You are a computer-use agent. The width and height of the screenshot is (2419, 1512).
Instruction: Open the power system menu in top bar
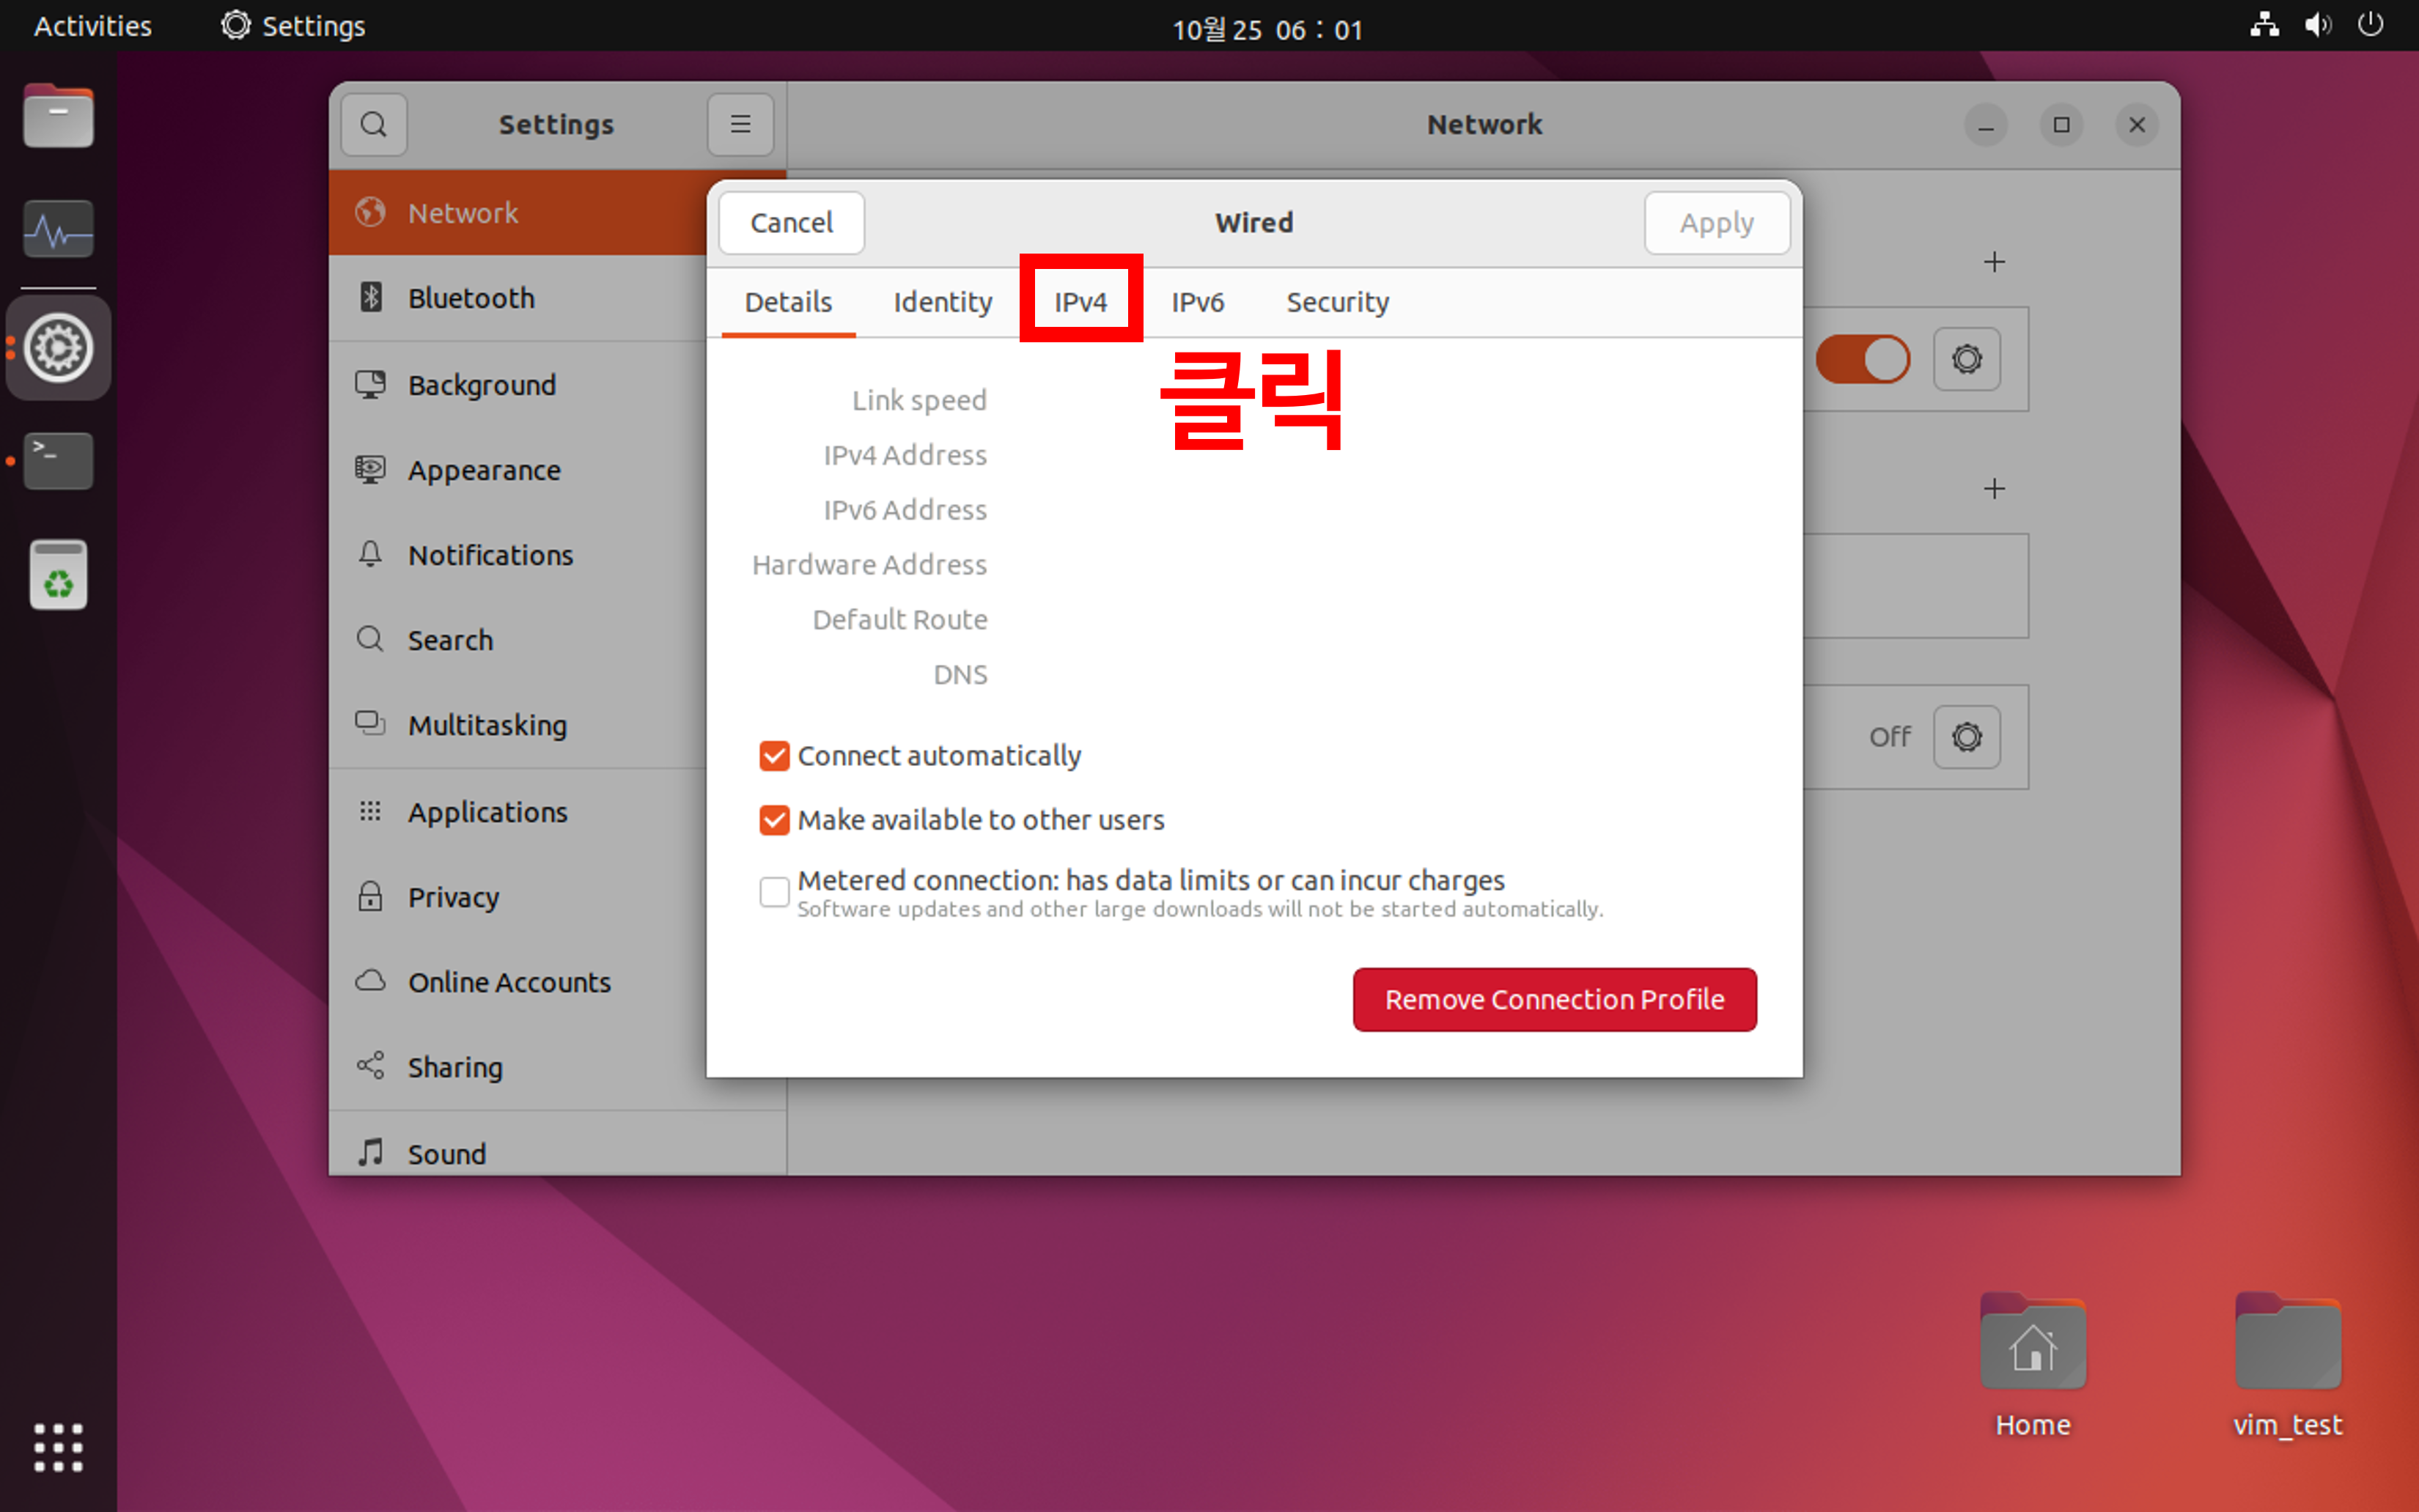click(2370, 25)
